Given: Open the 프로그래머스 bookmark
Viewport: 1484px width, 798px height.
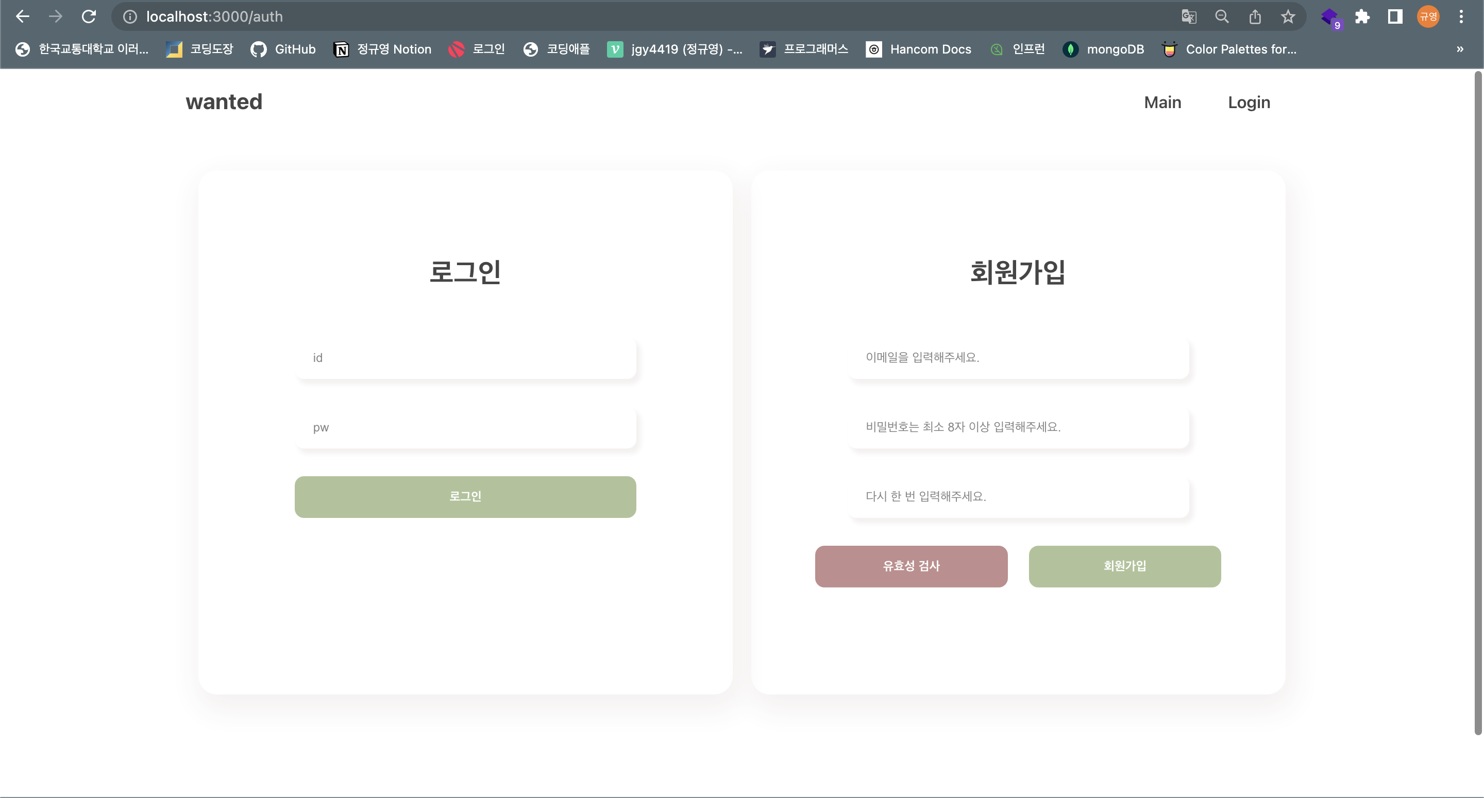Looking at the screenshot, I should click(x=804, y=49).
